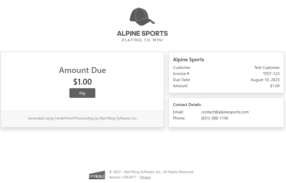The width and height of the screenshot is (286, 183).
Task: Click the large $1.00 amount above Pay
Action: click(82, 82)
